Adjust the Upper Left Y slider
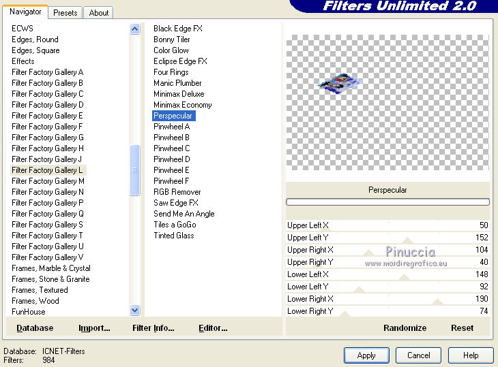 [x=387, y=238]
